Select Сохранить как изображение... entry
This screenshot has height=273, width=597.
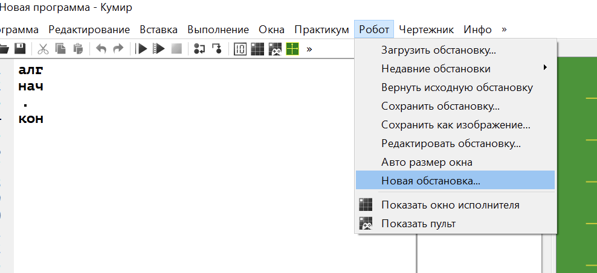[x=456, y=125]
